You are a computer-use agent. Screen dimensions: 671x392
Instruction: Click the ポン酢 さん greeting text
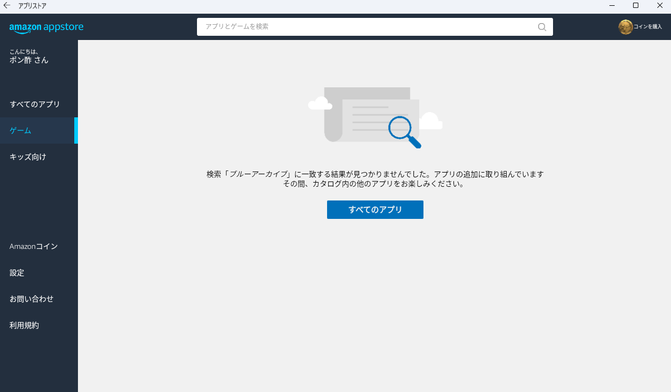(x=29, y=60)
